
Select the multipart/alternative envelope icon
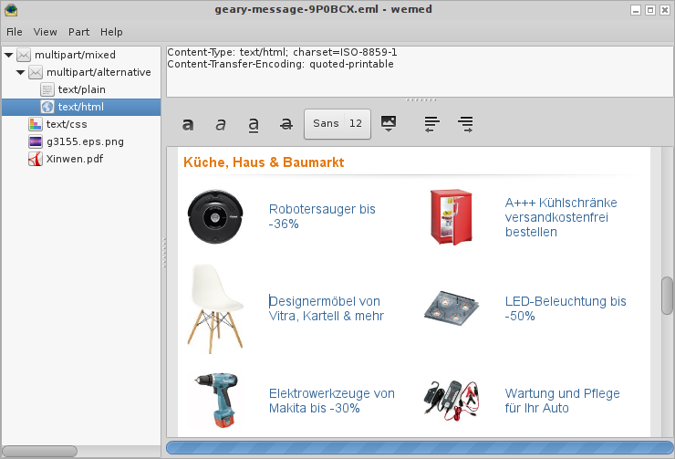(x=36, y=72)
